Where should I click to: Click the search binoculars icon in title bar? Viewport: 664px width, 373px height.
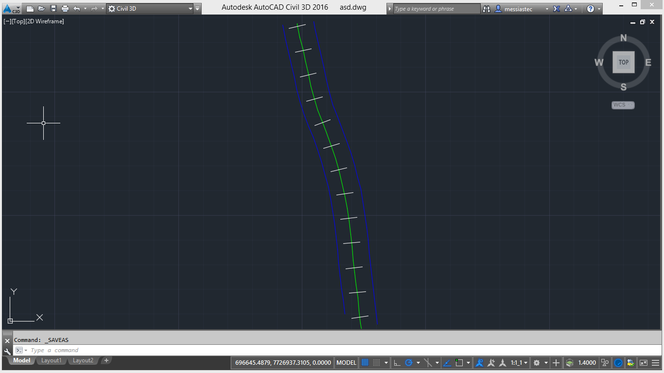487,8
